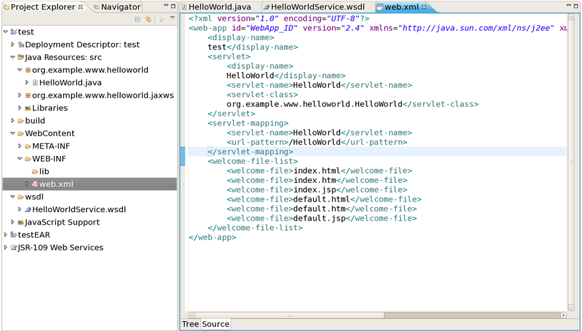Open the Project Explorer view menu arrow
Viewport: 582px width, 331px height.
click(172, 18)
